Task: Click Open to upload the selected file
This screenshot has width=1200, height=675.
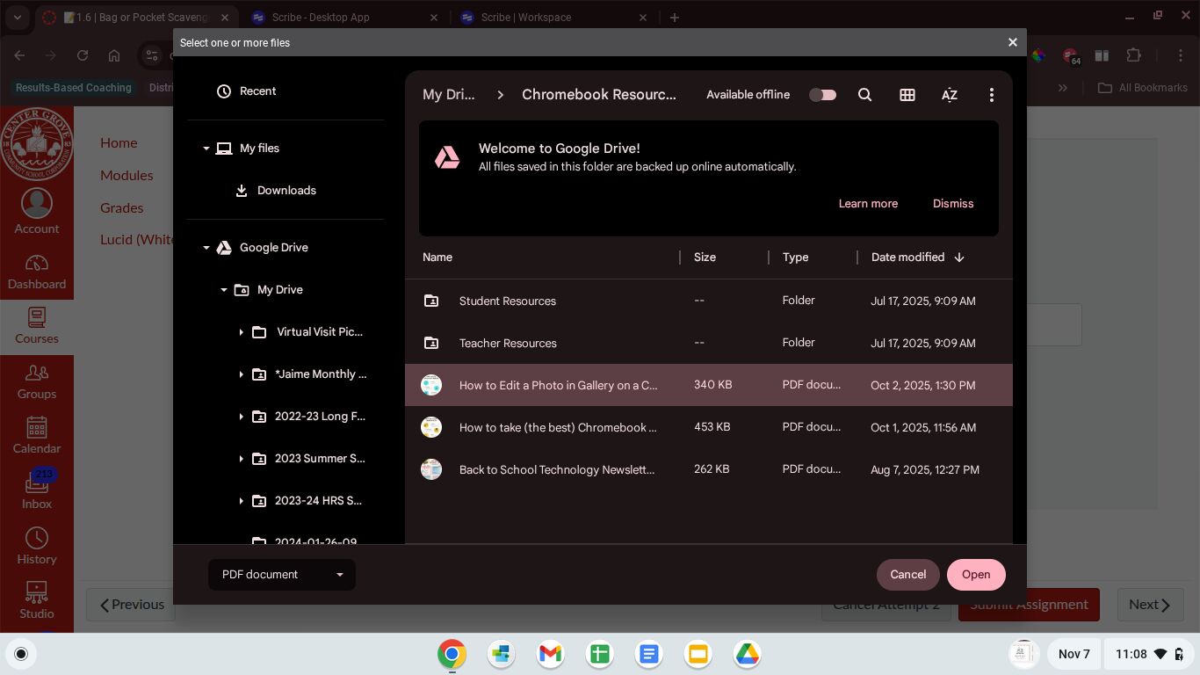Action: (x=976, y=575)
